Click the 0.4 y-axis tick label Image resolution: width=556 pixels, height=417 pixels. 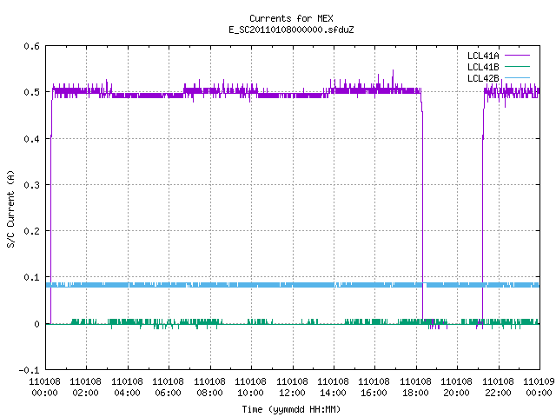[31, 139]
